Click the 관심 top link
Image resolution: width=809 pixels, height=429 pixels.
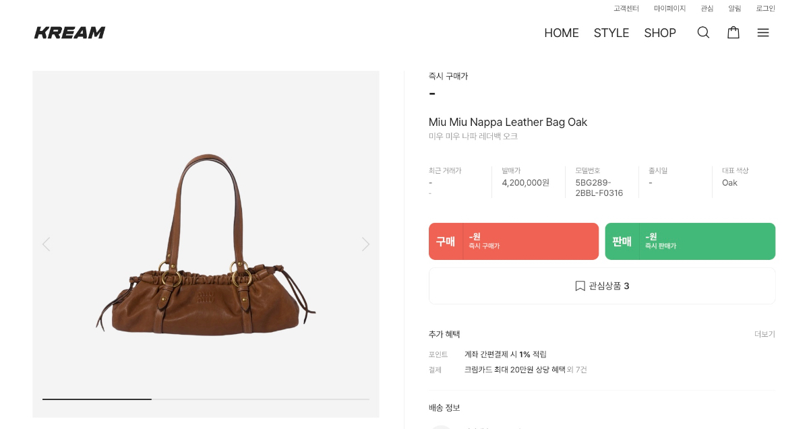pos(707,9)
